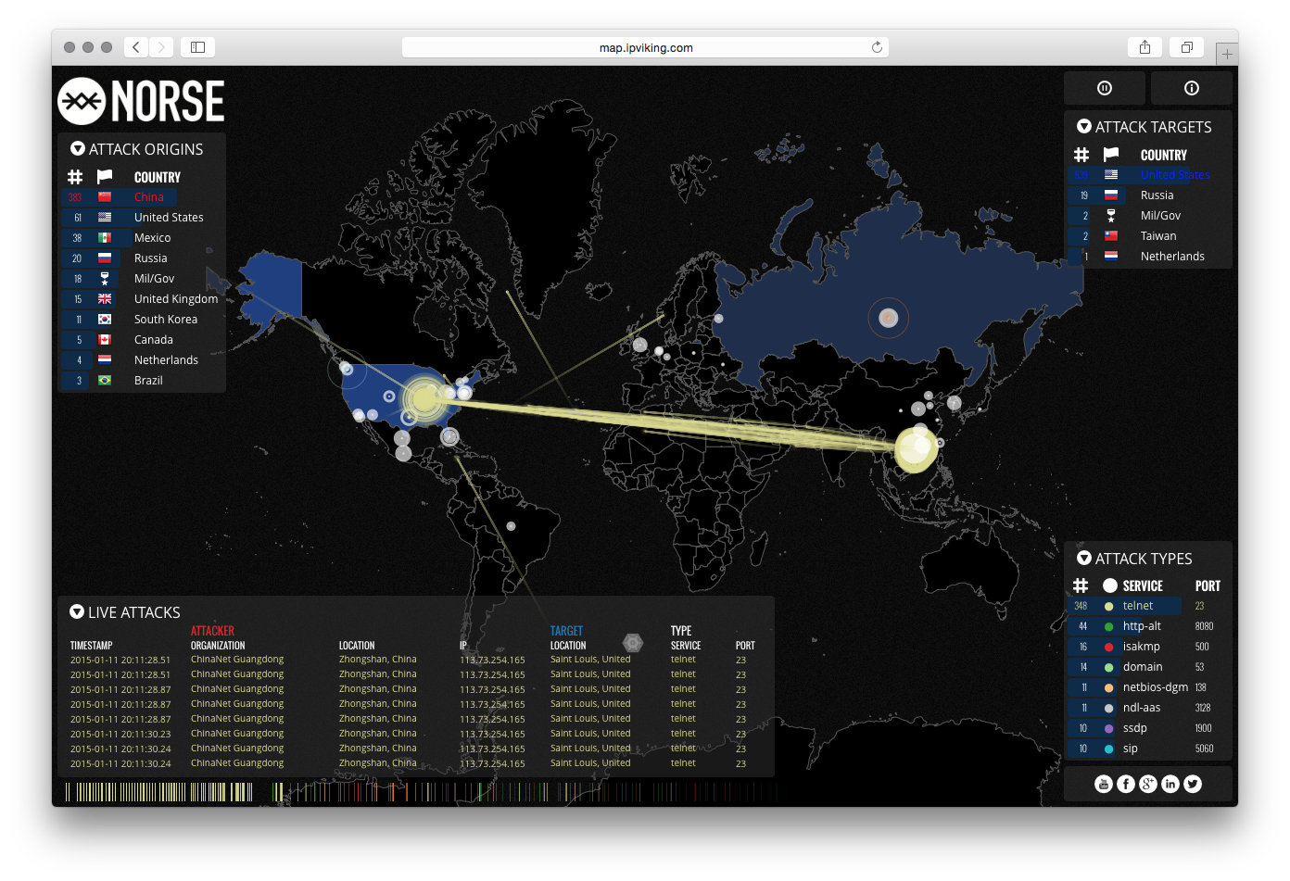Pause the live attack stream
The width and height of the screenshot is (1290, 881).
1104,87
